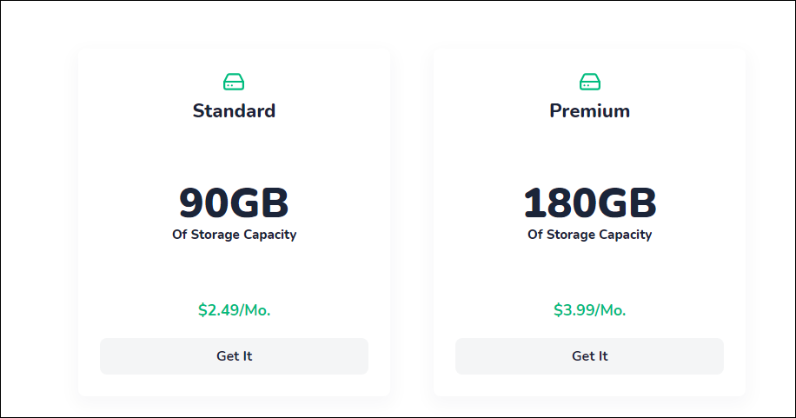This screenshot has height=418, width=796.
Task: Click the 180GB storage amount
Action: pos(590,203)
